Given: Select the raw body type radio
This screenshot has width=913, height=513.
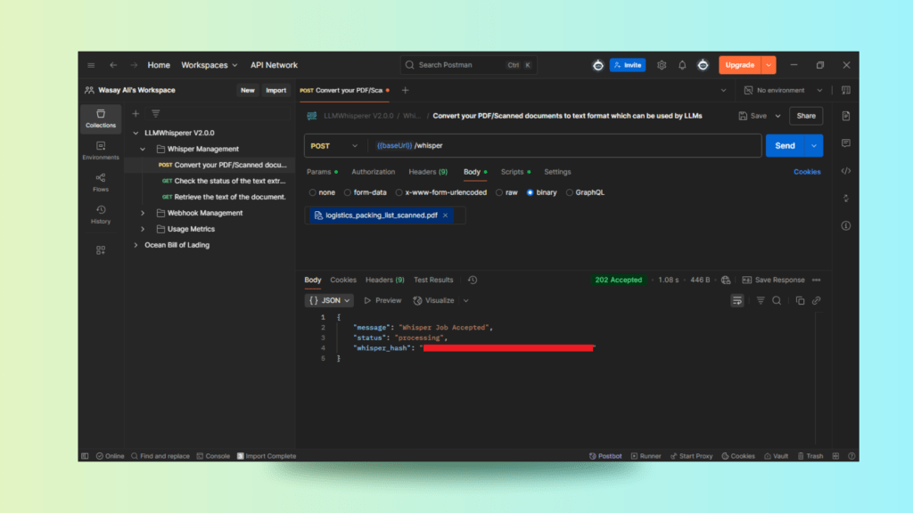Looking at the screenshot, I should click(x=501, y=192).
